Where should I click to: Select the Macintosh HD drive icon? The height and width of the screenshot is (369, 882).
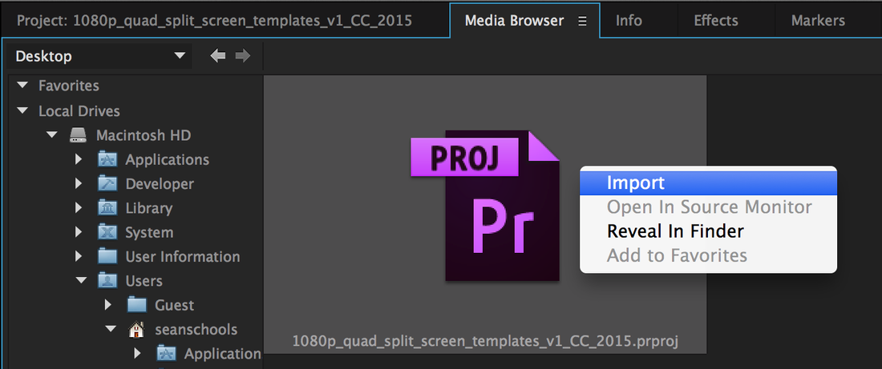point(79,135)
